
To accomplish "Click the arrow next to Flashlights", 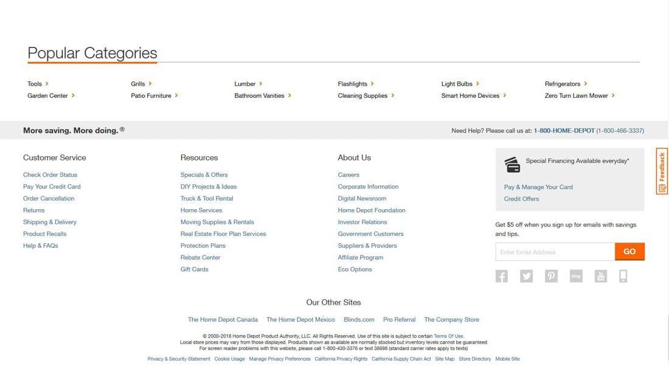I will pyautogui.click(x=372, y=84).
